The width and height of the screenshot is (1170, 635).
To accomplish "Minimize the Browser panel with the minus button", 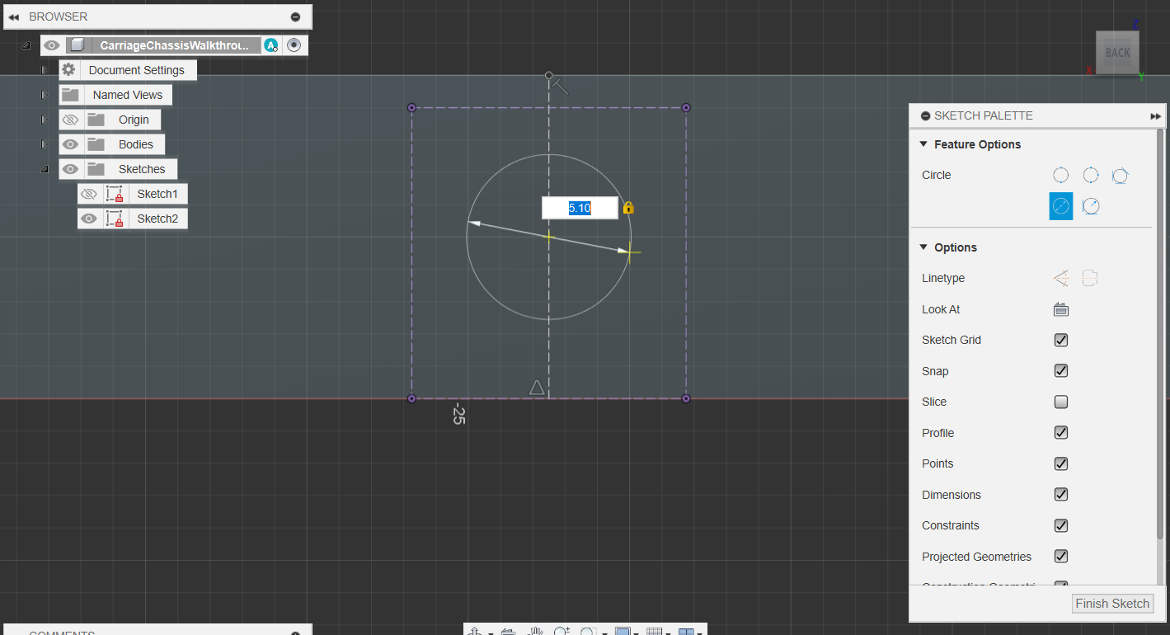I will tap(295, 16).
